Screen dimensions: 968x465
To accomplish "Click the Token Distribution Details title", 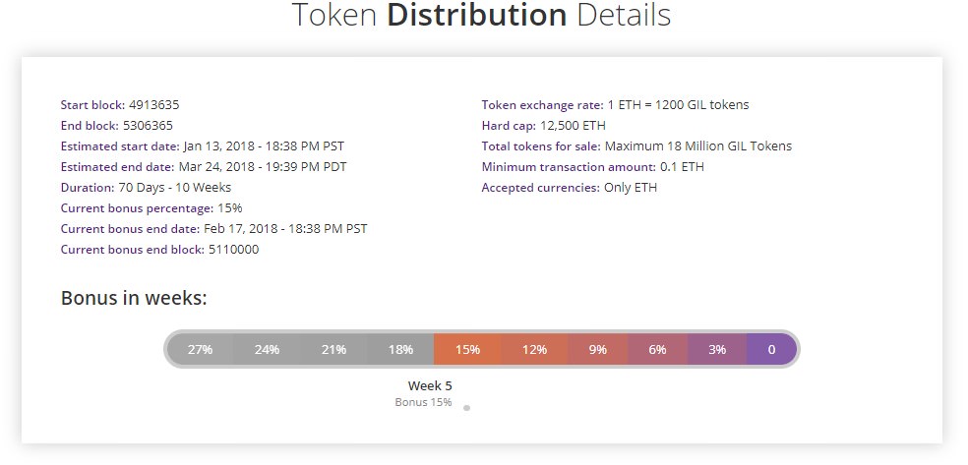I will point(481,14).
